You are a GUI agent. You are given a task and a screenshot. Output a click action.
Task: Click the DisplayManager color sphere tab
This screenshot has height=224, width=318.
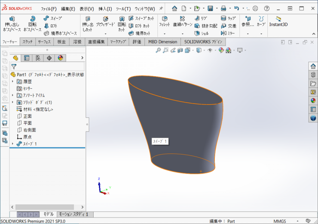coord(60,58)
